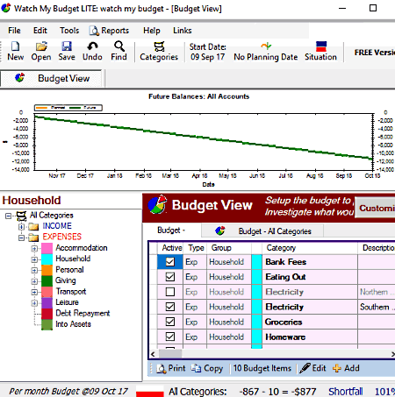395x397 pixels.
Task: Click the pink Accommodation color swatch
Action: pos(47,248)
